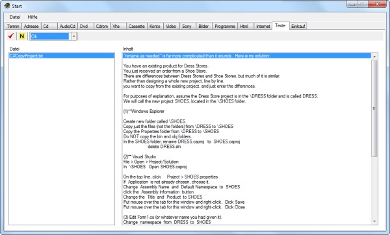The height and width of the screenshot is (235, 390).
Task: Open the Hilfe menu
Action: 32,17
